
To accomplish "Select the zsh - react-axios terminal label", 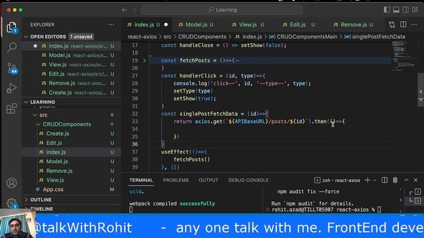I will pos(337,180).
